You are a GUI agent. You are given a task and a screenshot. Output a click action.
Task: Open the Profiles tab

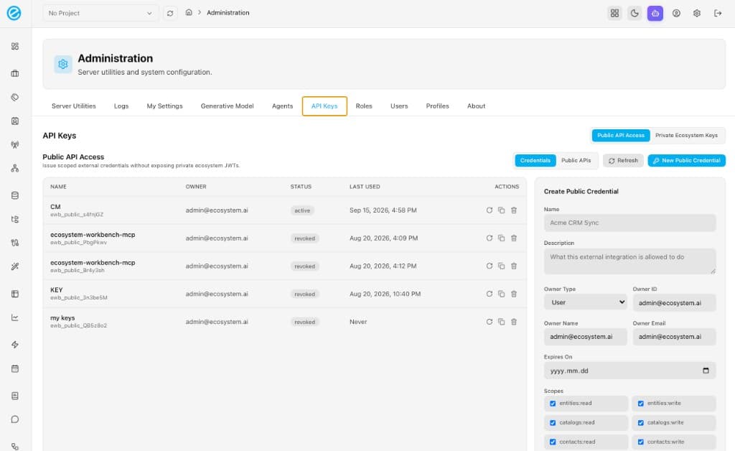(437, 106)
